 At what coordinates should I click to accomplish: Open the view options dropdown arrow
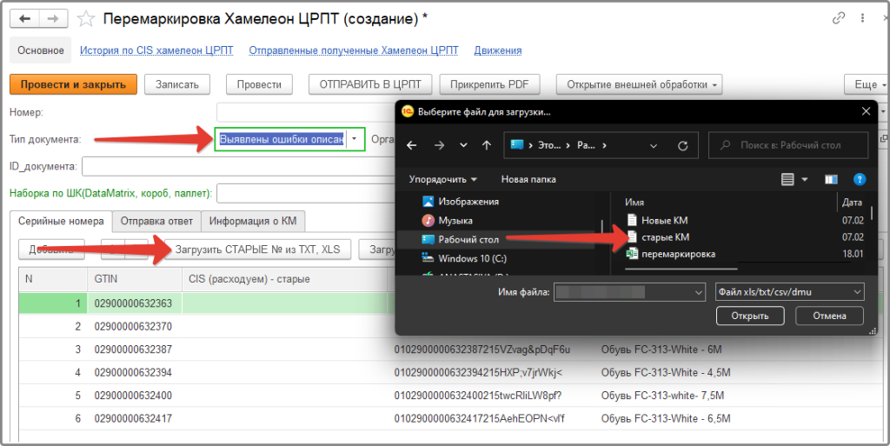point(804,179)
